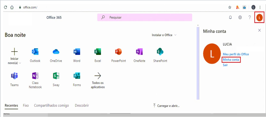This screenshot has height=117, width=266.
Task: Click the blue browser extension icon
Action: [x=244, y=7]
